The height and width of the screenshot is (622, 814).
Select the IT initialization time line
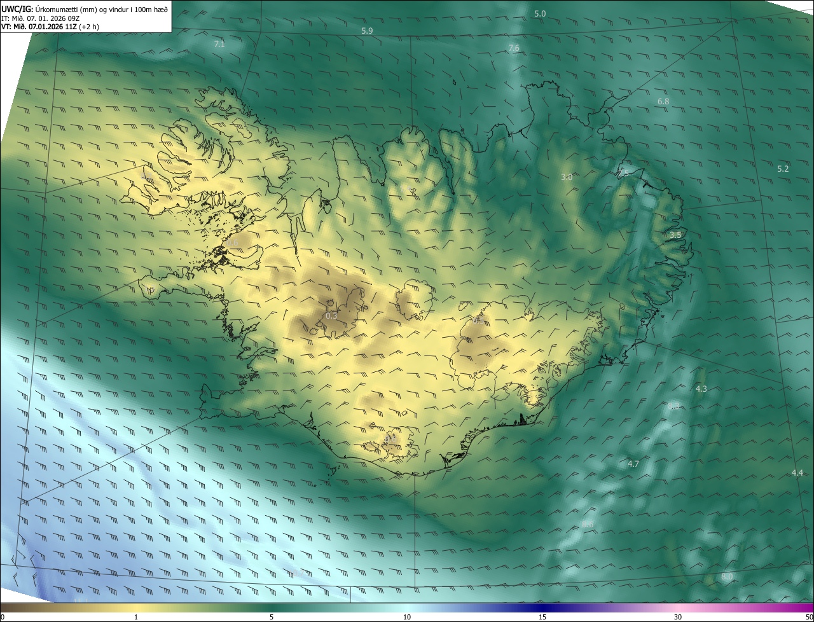[x=41, y=18]
